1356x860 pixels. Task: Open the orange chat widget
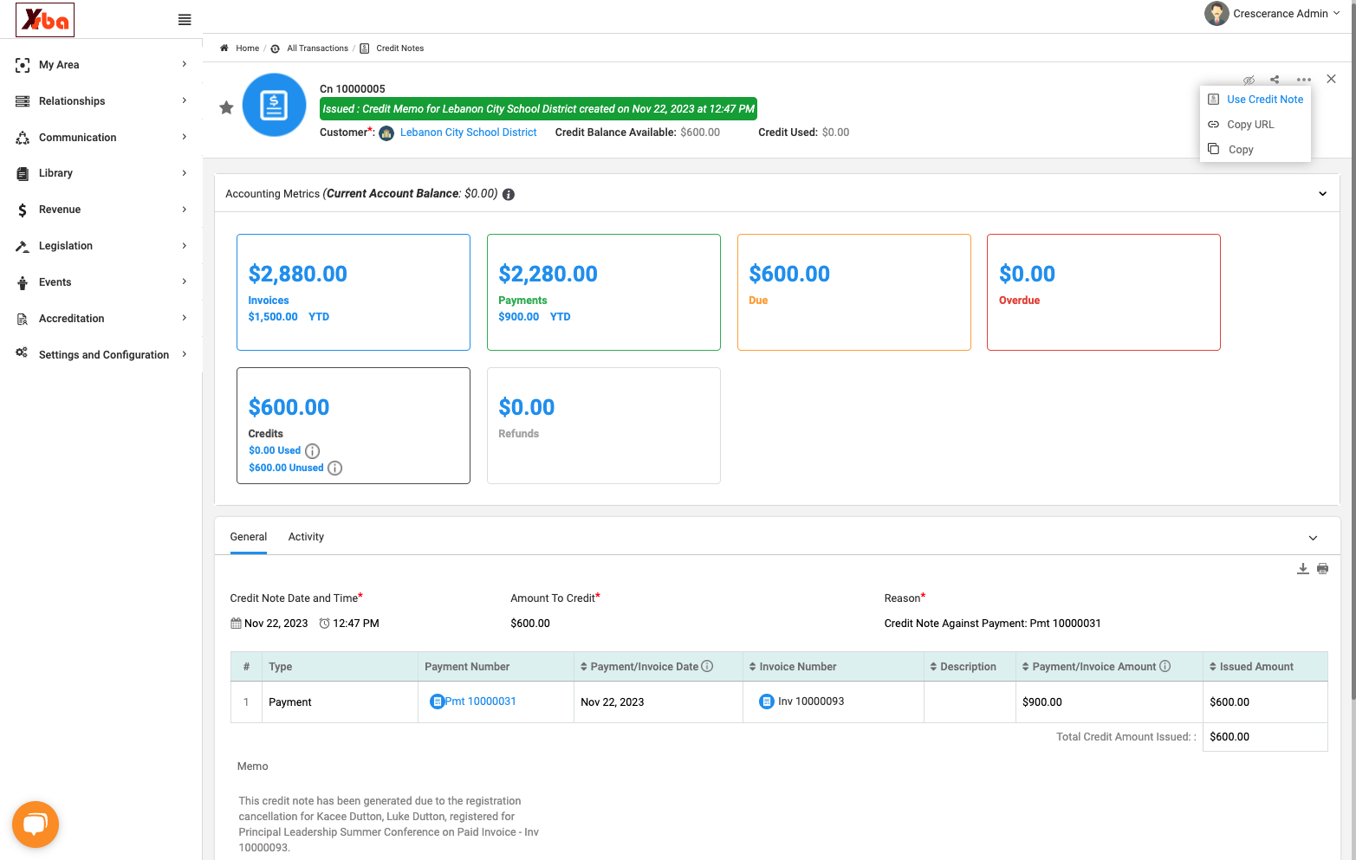point(36,824)
